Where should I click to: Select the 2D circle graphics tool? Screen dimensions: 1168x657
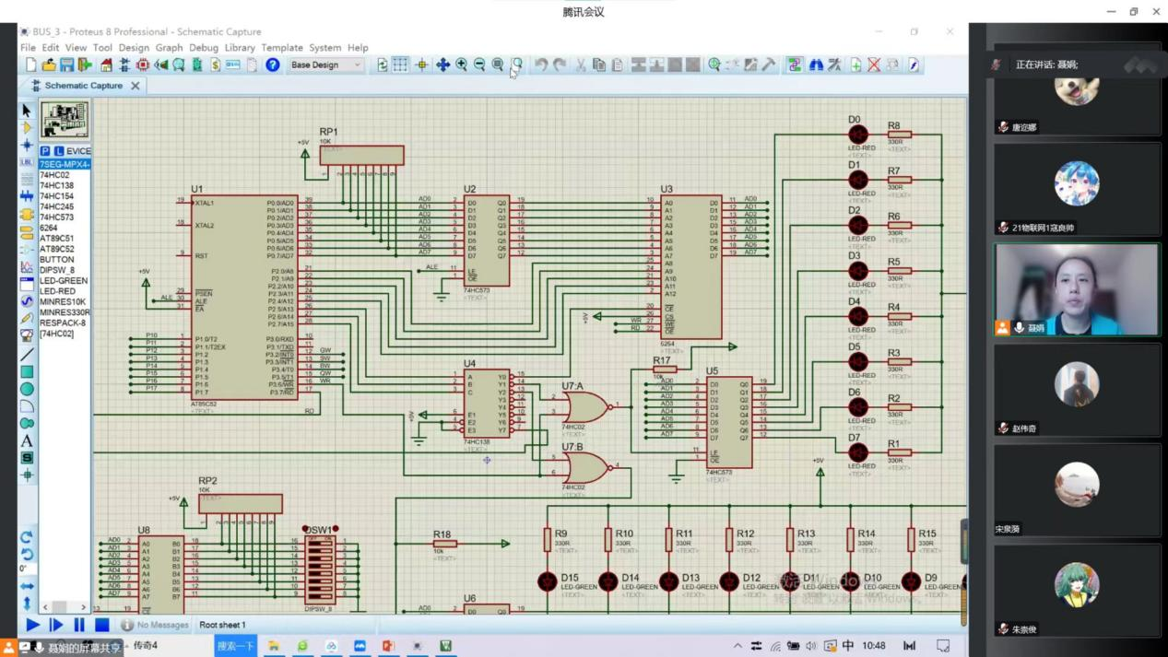[27, 389]
